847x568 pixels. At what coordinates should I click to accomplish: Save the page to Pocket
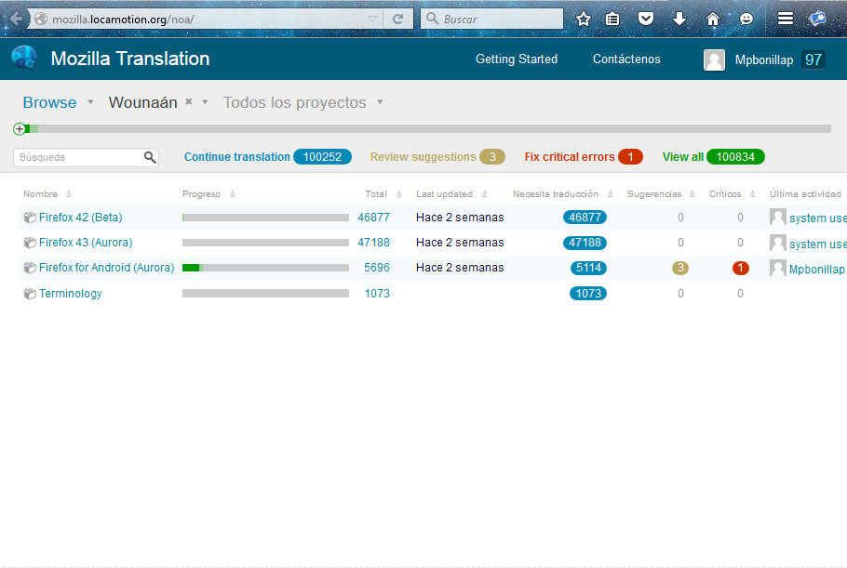coord(646,20)
